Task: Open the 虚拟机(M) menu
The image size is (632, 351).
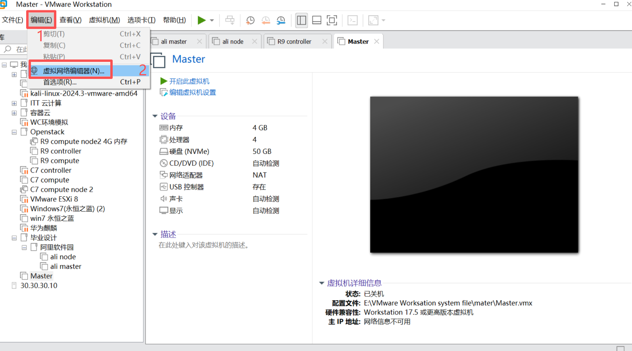Action: coord(104,20)
